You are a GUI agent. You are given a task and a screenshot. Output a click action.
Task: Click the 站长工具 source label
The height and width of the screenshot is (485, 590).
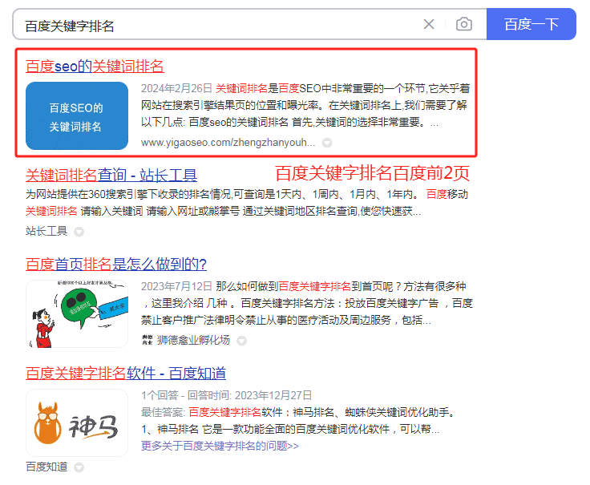tap(46, 231)
